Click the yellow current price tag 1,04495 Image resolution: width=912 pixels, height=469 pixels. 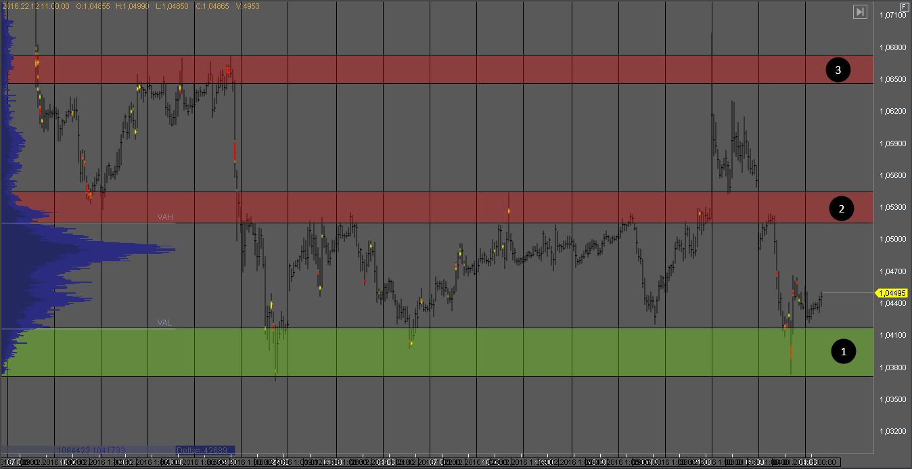pyautogui.click(x=892, y=293)
